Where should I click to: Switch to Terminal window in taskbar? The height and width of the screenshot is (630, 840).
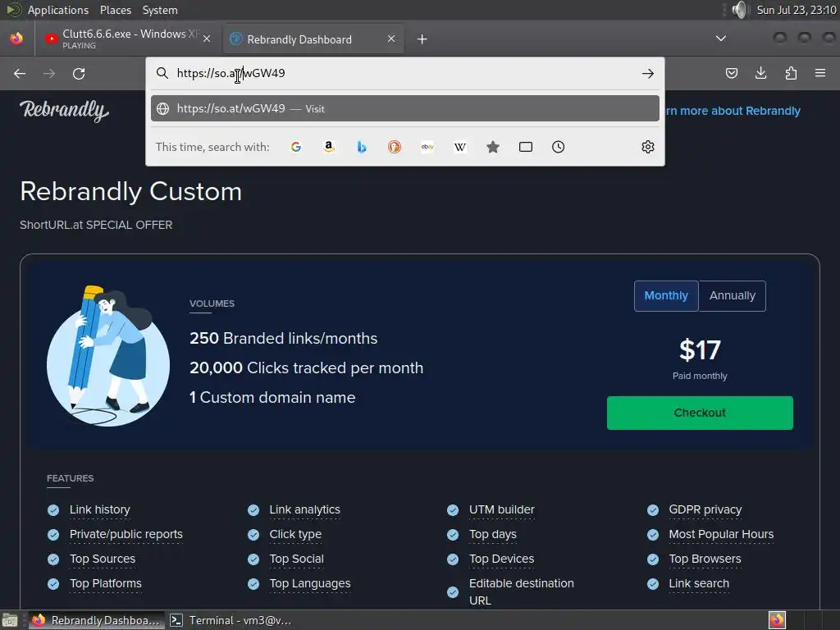tap(231, 620)
